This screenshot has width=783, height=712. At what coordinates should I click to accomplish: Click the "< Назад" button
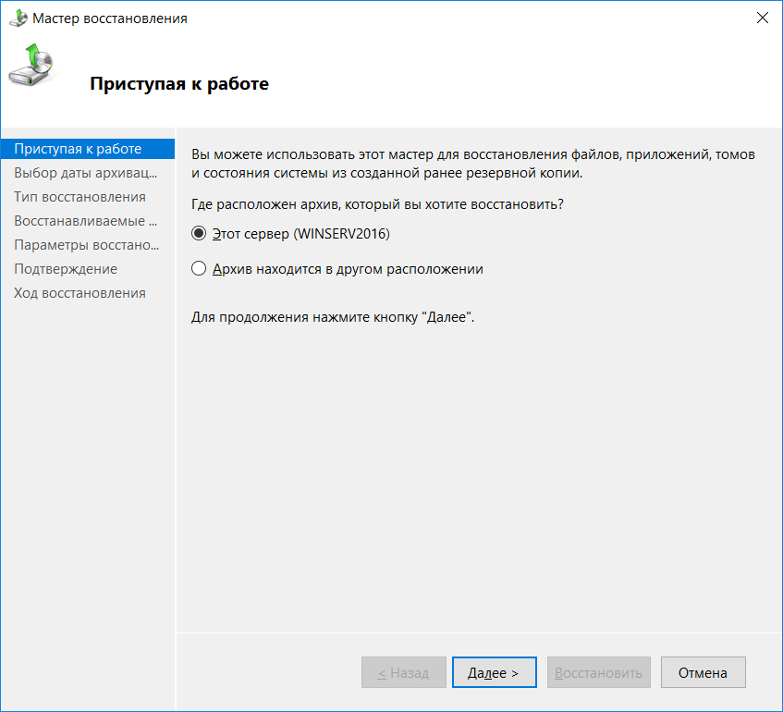(x=403, y=673)
